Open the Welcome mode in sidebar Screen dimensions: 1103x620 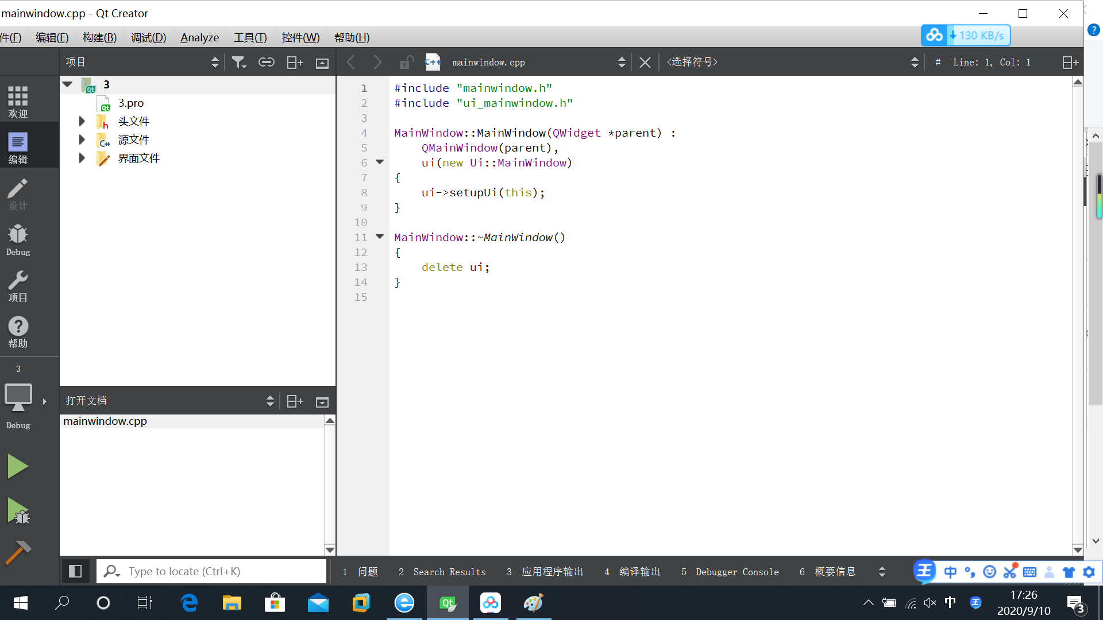click(18, 102)
